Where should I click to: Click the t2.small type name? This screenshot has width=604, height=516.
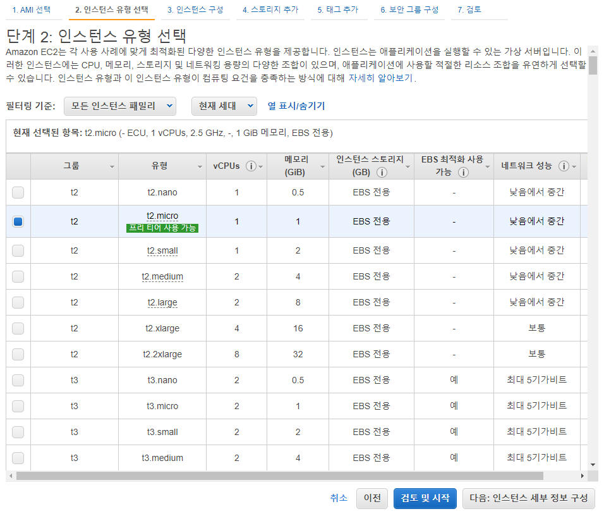tap(162, 250)
